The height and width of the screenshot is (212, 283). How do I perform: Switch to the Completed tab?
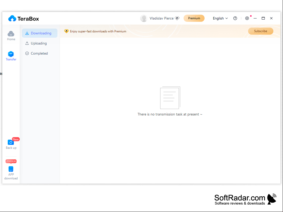[x=40, y=53]
